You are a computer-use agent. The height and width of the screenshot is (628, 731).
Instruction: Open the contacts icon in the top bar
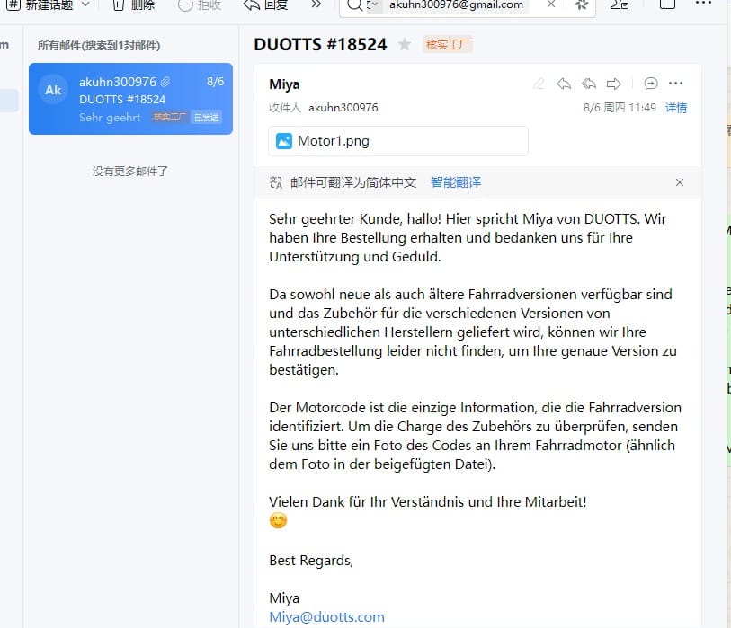pyautogui.click(x=620, y=5)
